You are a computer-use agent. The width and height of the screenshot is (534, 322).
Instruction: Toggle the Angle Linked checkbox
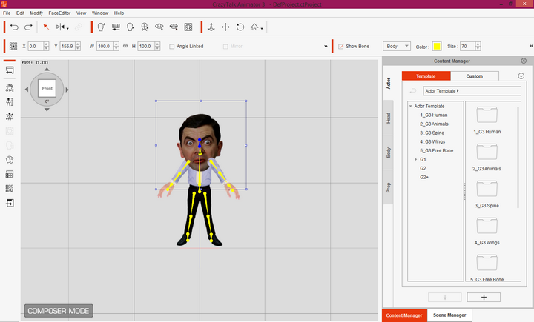click(x=171, y=46)
